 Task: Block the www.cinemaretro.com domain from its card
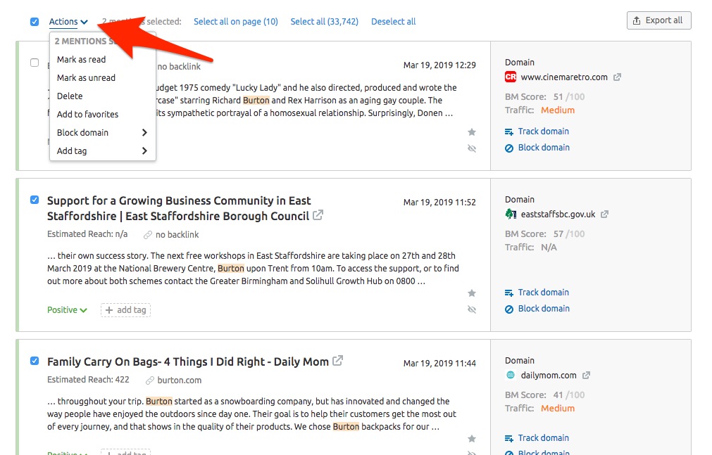coord(537,148)
